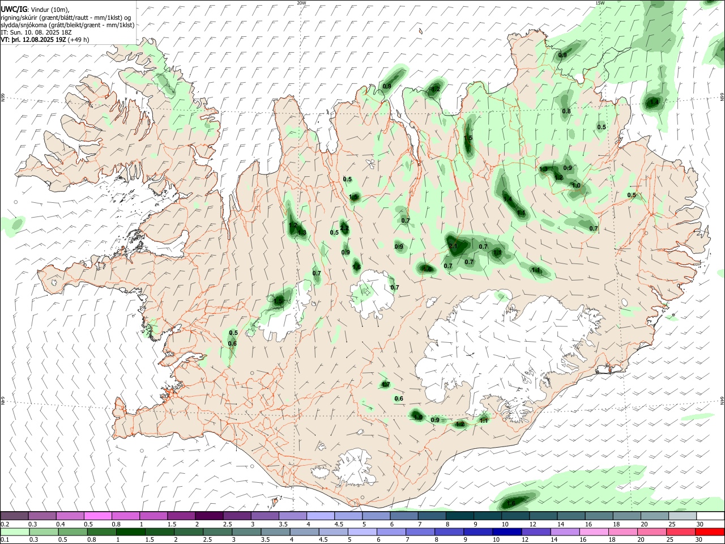
Task: Pick the white swatch labeled 30 in snow legend row
Action: pyautogui.click(x=710, y=516)
